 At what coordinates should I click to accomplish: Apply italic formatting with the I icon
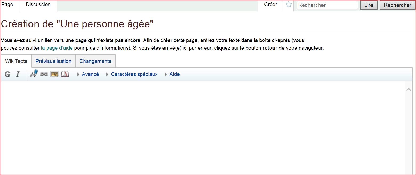[x=18, y=75]
